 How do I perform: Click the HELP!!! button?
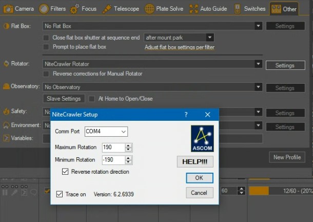[x=195, y=161]
